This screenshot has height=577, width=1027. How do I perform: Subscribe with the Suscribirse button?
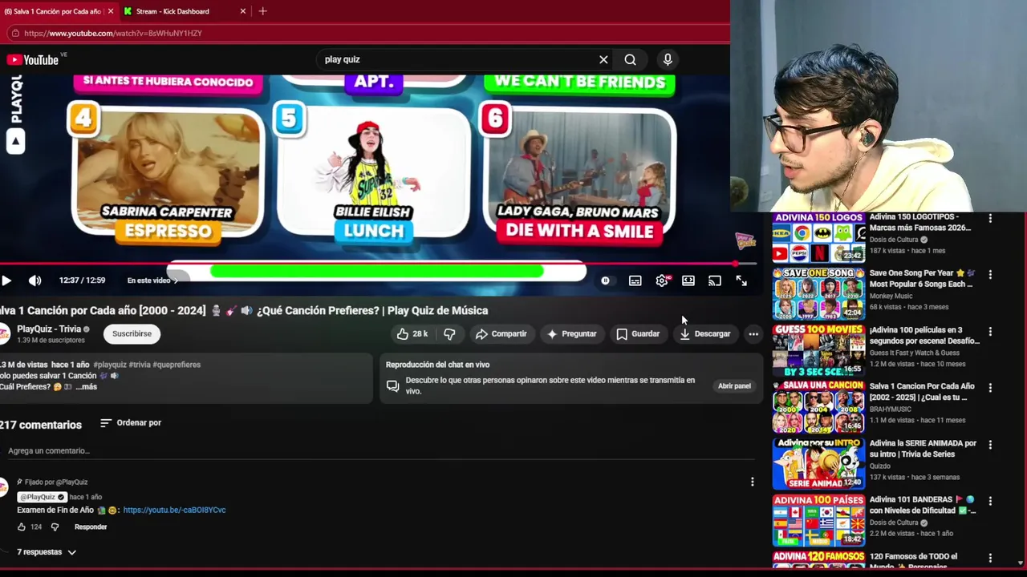click(x=132, y=333)
